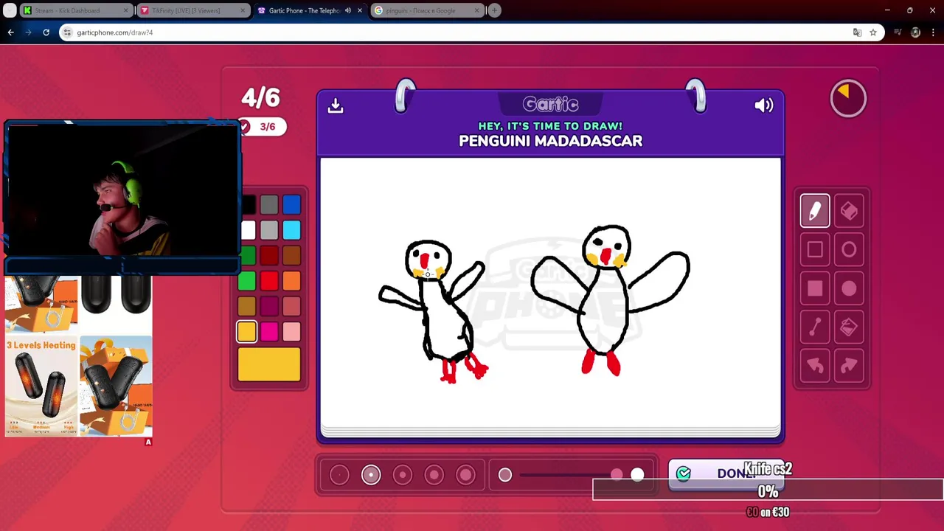Open the large current color picker box

(x=269, y=364)
